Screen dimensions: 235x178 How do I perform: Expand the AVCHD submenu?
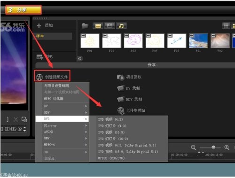(62, 132)
